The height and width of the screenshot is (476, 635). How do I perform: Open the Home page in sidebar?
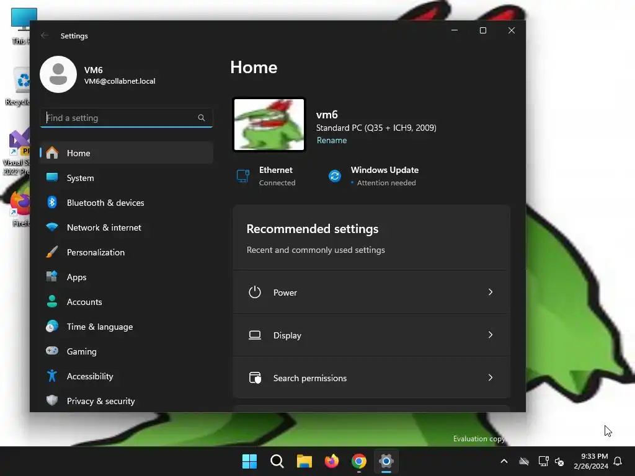pos(127,153)
